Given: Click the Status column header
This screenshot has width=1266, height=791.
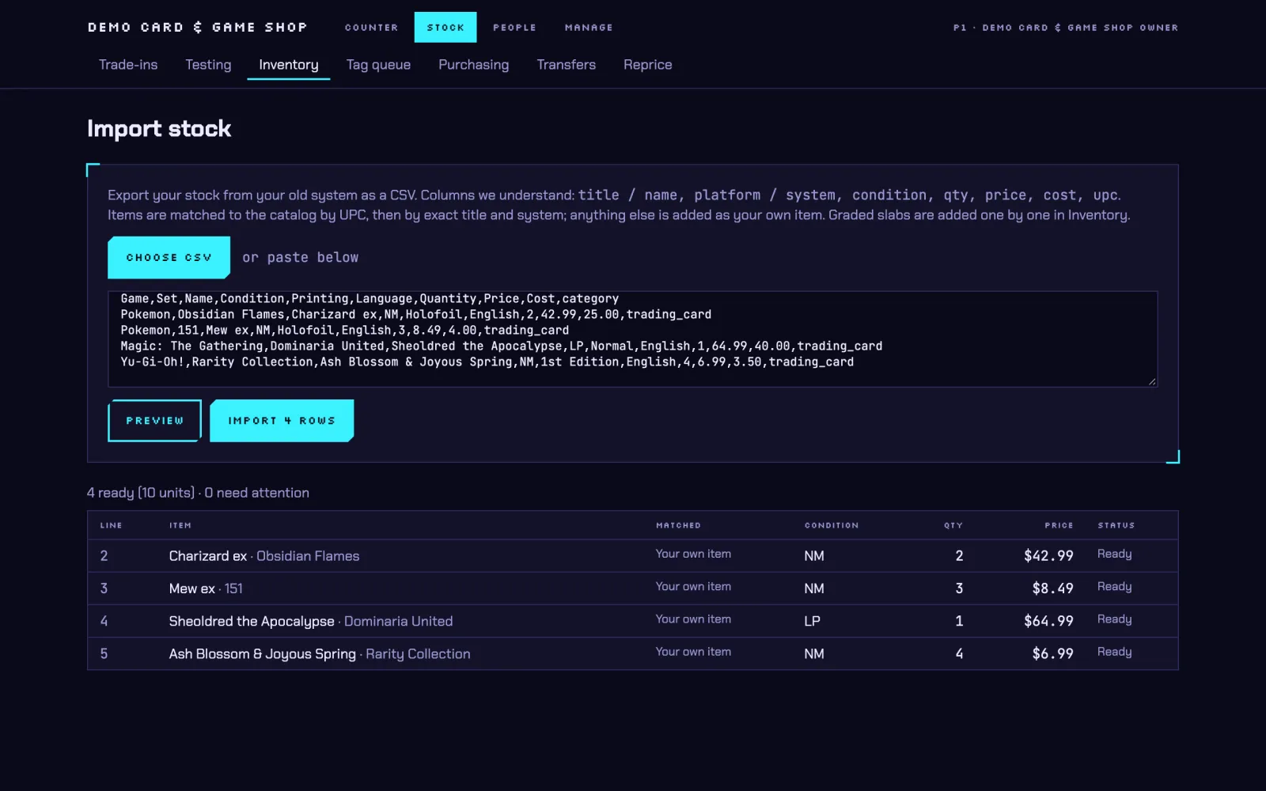Looking at the screenshot, I should (x=1116, y=525).
